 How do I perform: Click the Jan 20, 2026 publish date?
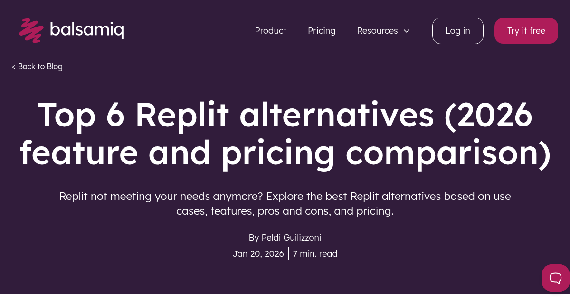pos(258,254)
